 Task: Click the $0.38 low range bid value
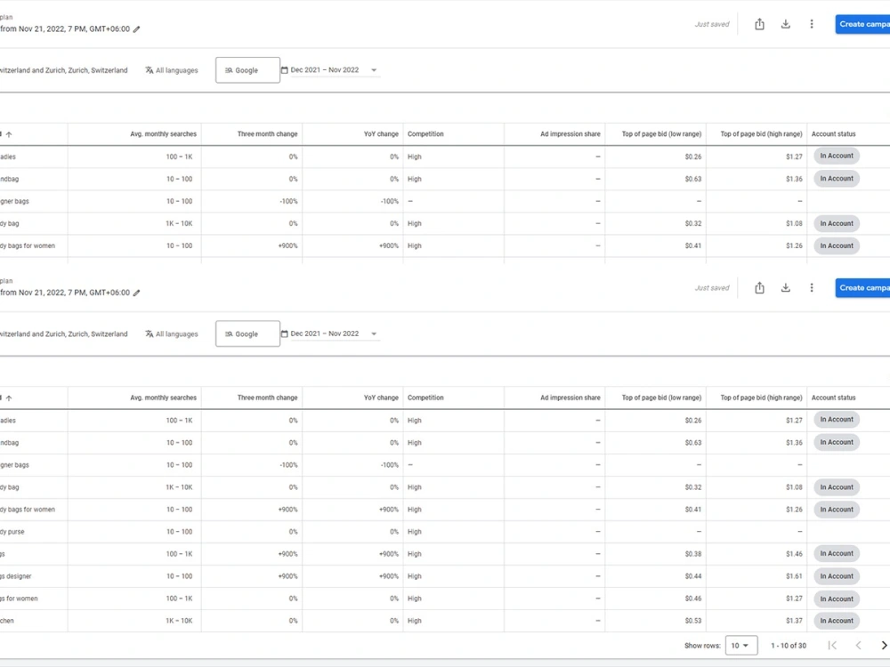click(693, 553)
